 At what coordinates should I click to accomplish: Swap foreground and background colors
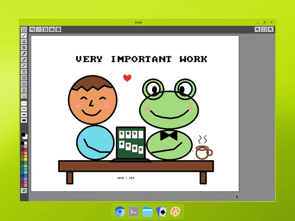(x=24, y=191)
